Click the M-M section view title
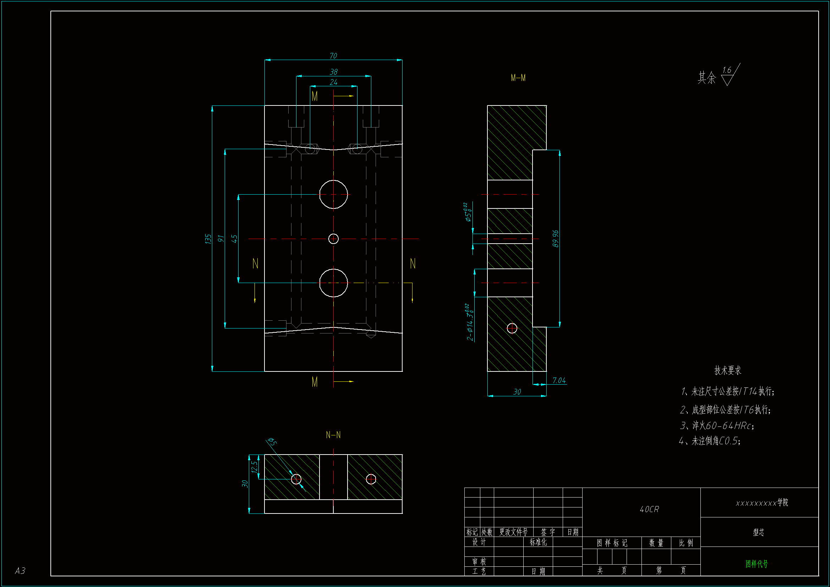Viewport: 830px width, 587px height. pos(518,78)
